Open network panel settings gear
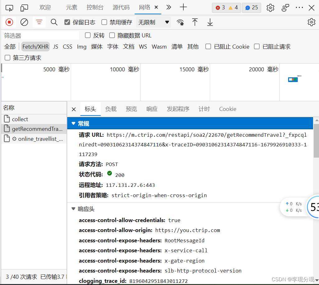Viewport: 319px width, 285px height. coord(311,22)
